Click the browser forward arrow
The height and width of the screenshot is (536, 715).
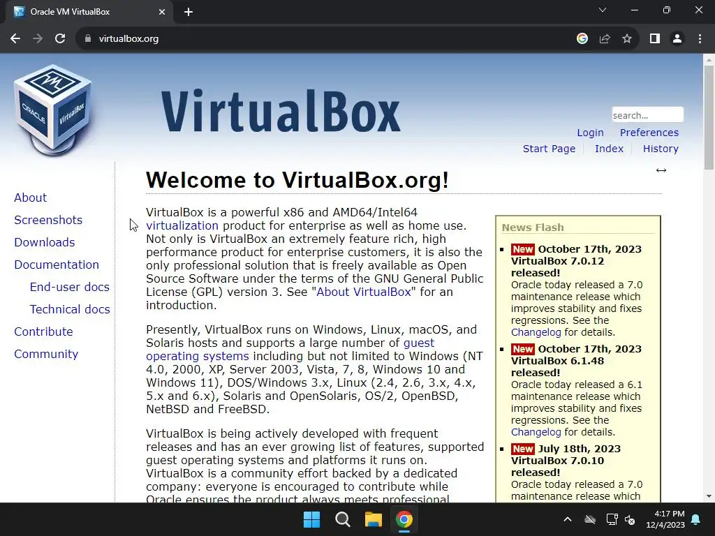point(38,39)
